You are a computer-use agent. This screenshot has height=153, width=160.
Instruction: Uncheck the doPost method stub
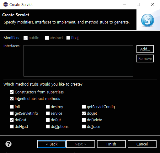12,120
